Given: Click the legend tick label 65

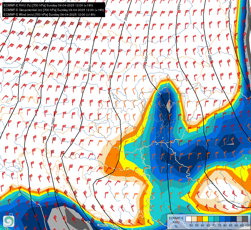Looking at the screenshot, I should point(208,225).
